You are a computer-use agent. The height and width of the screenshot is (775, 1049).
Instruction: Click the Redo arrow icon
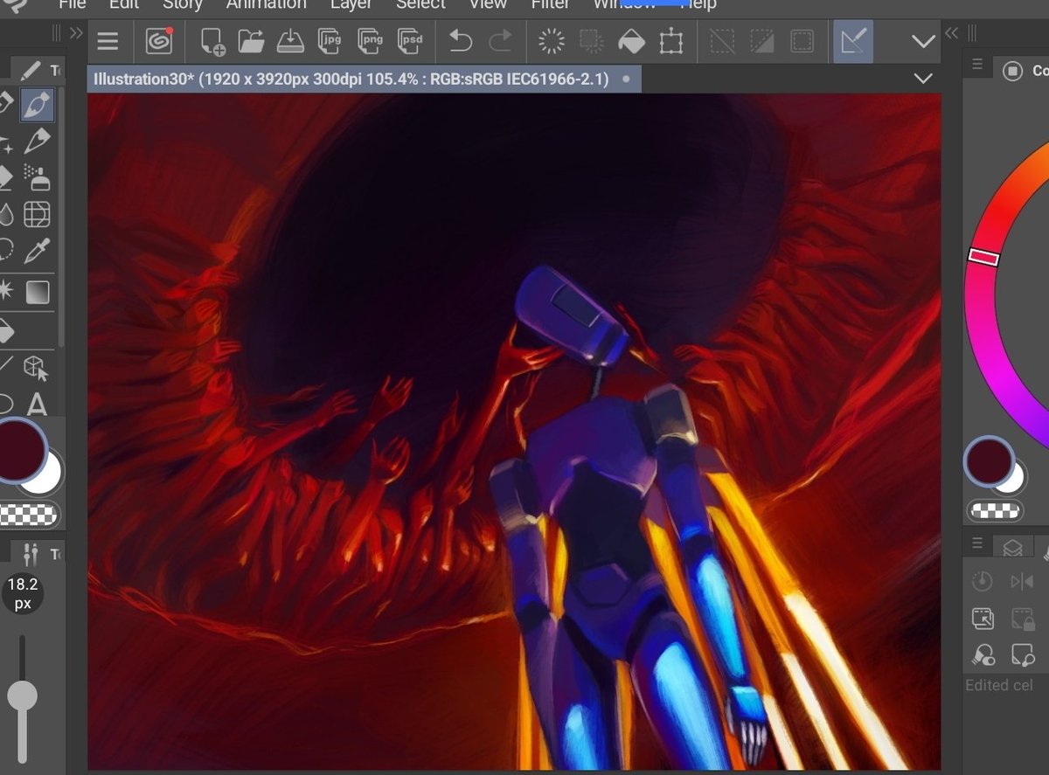tap(501, 41)
